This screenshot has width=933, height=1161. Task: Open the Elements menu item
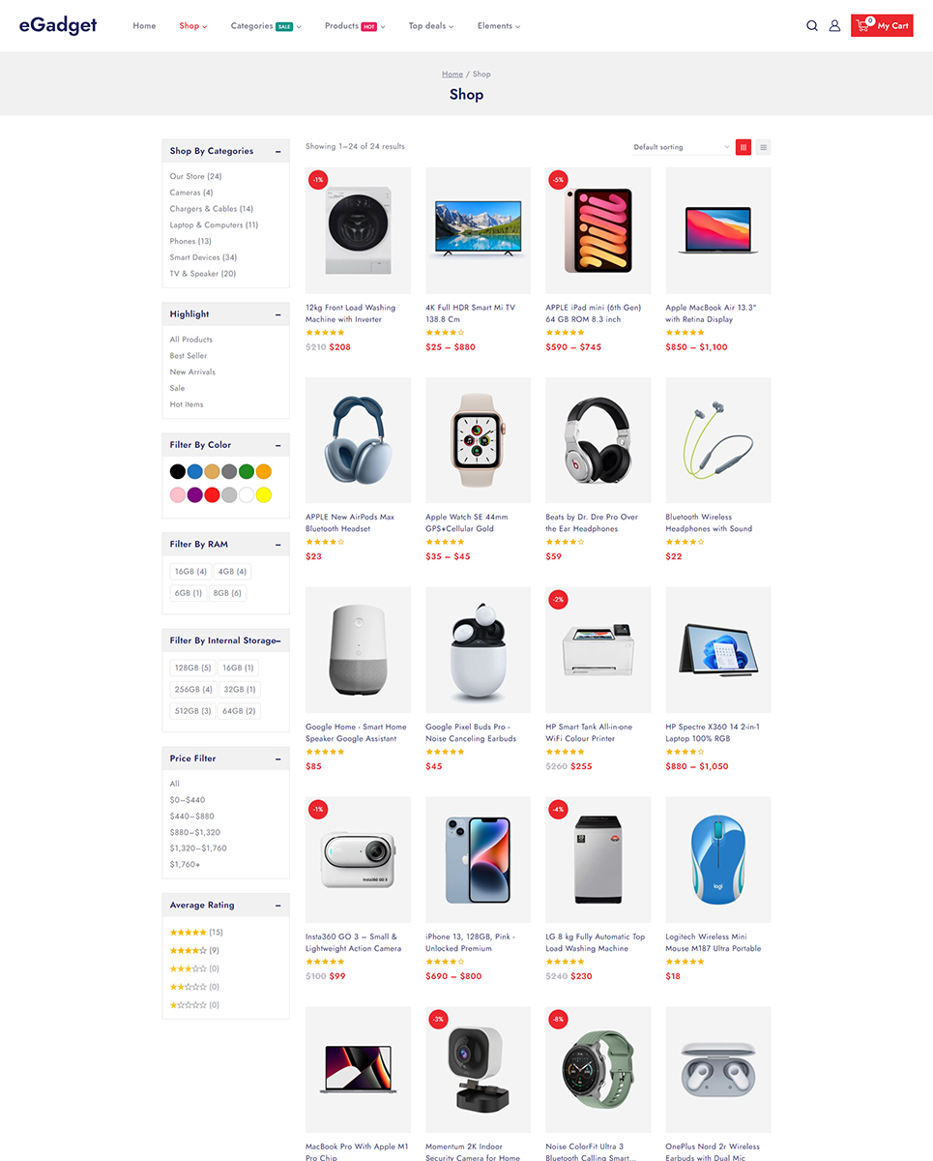(x=498, y=26)
